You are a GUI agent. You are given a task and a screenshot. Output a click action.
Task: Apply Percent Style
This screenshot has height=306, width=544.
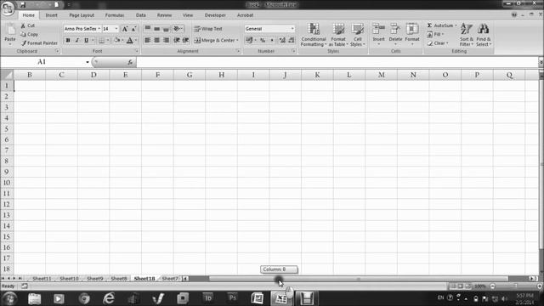(x=263, y=40)
